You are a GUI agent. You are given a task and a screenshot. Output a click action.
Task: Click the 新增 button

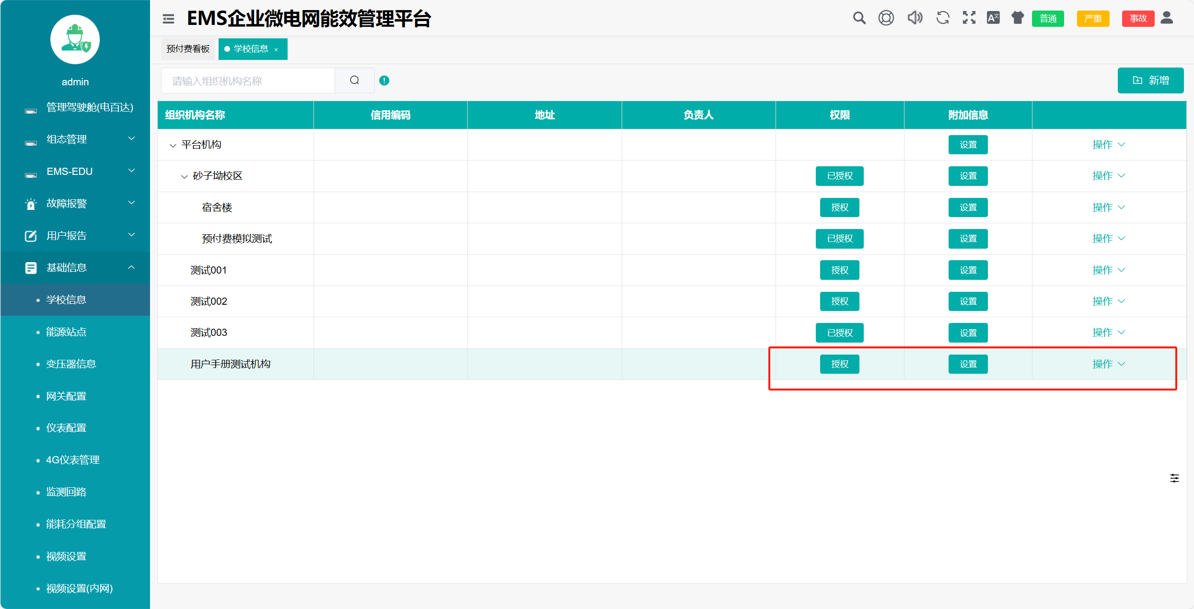[1150, 80]
